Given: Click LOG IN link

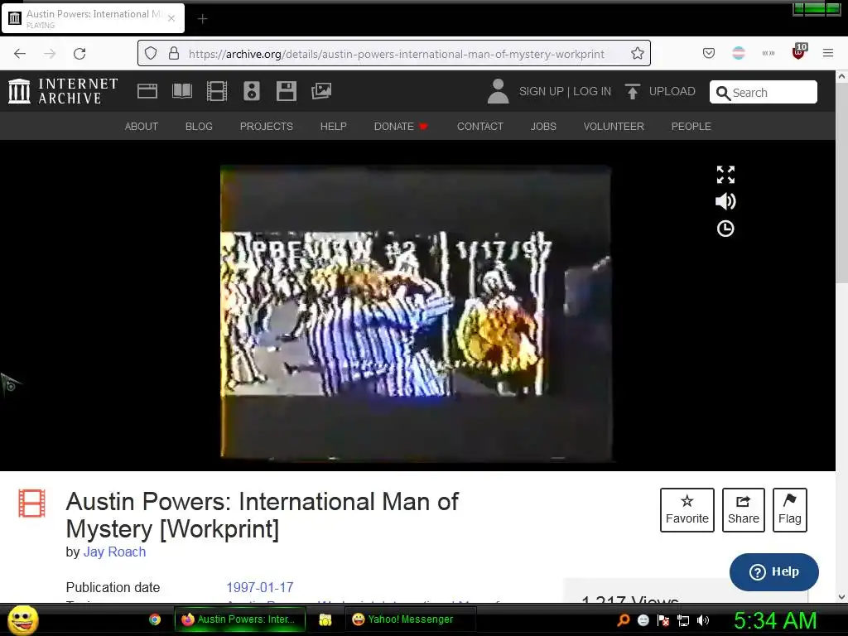Looking at the screenshot, I should tap(591, 91).
